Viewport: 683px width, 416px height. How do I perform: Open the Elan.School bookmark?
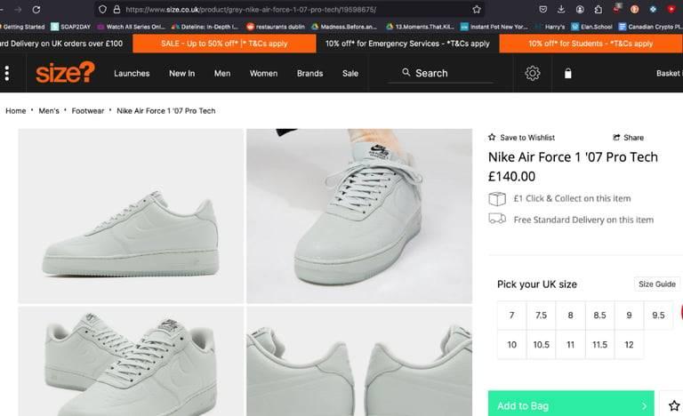tap(591, 27)
